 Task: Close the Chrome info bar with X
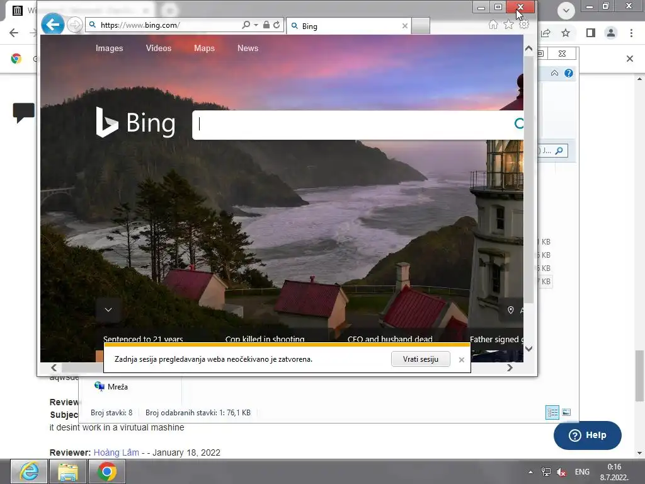pyautogui.click(x=630, y=59)
